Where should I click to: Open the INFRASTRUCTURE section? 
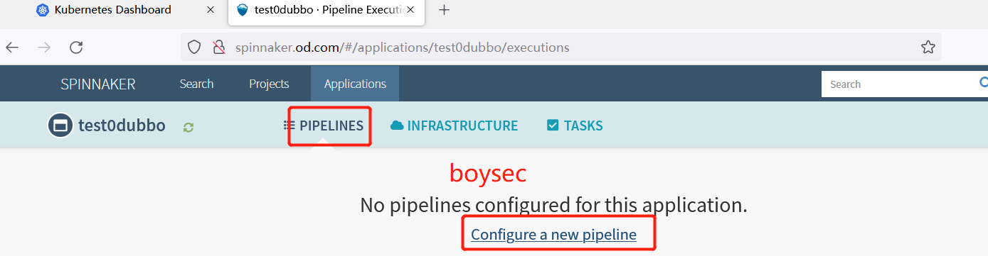click(x=455, y=126)
